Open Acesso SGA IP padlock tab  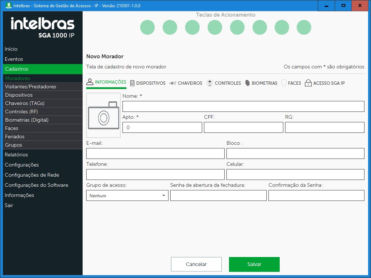point(325,83)
